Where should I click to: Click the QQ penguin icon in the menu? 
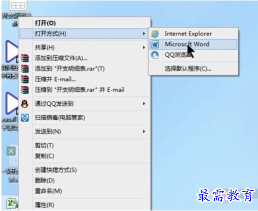[25, 104]
